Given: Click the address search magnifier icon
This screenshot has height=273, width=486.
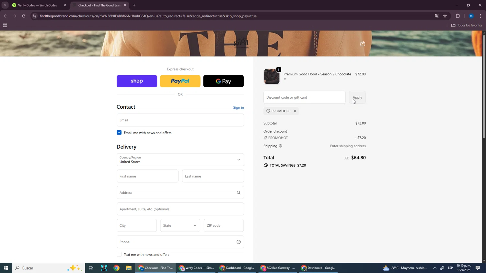Looking at the screenshot, I should coord(238,193).
